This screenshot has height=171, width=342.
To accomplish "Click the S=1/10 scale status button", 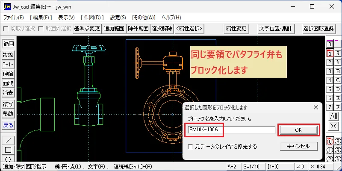I will click(254, 166).
